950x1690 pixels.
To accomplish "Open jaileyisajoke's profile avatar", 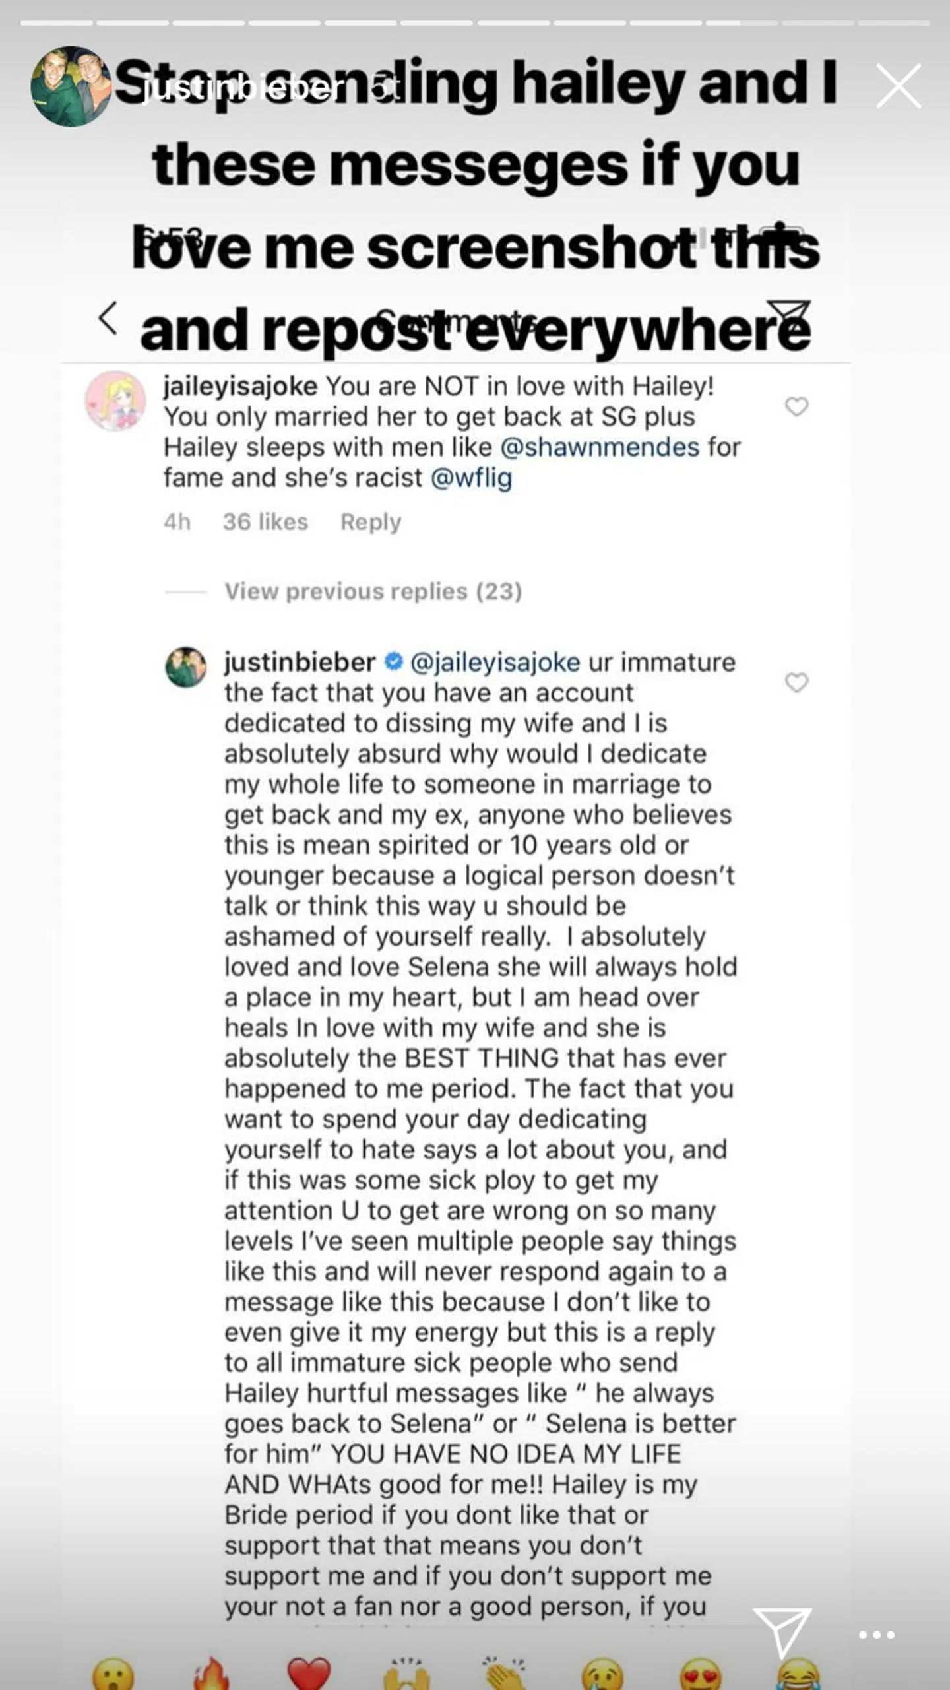I will [x=115, y=401].
